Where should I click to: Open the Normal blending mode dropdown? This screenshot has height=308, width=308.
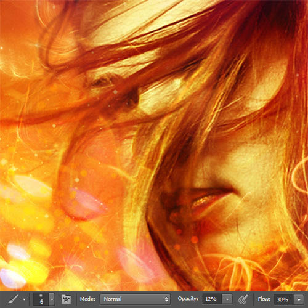[x=135, y=299]
